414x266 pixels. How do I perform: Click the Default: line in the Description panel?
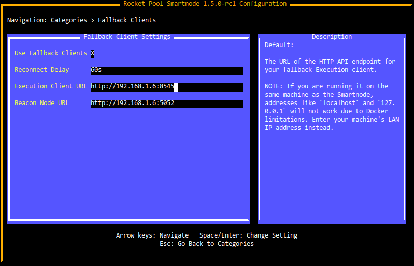coord(279,45)
